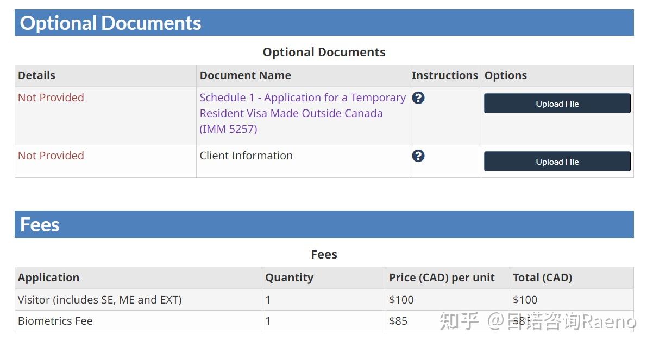The width and height of the screenshot is (653, 348).
Task: Select the Fees blue section banner
Action: click(324, 224)
